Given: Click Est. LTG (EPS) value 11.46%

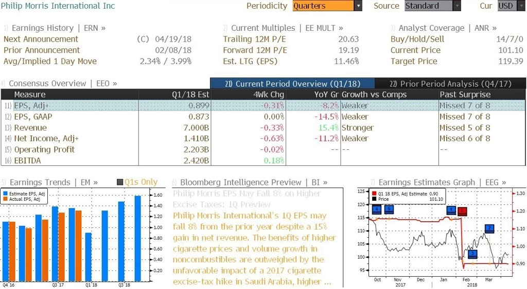Looking at the screenshot, I should click(346, 62).
